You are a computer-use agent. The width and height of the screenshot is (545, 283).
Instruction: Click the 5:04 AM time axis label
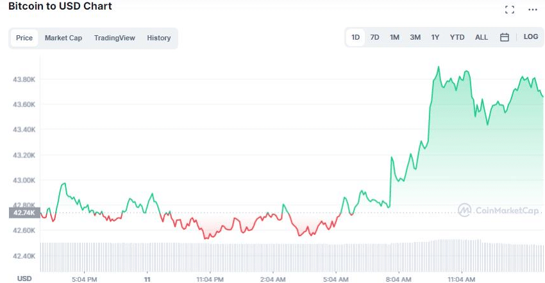[x=336, y=279]
